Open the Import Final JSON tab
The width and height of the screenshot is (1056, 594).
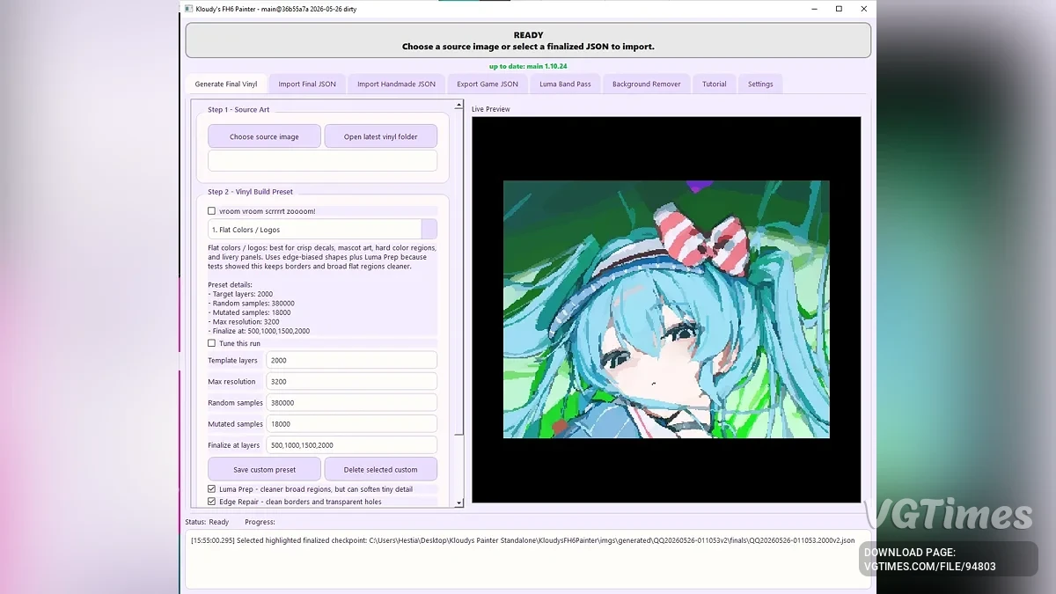(307, 84)
